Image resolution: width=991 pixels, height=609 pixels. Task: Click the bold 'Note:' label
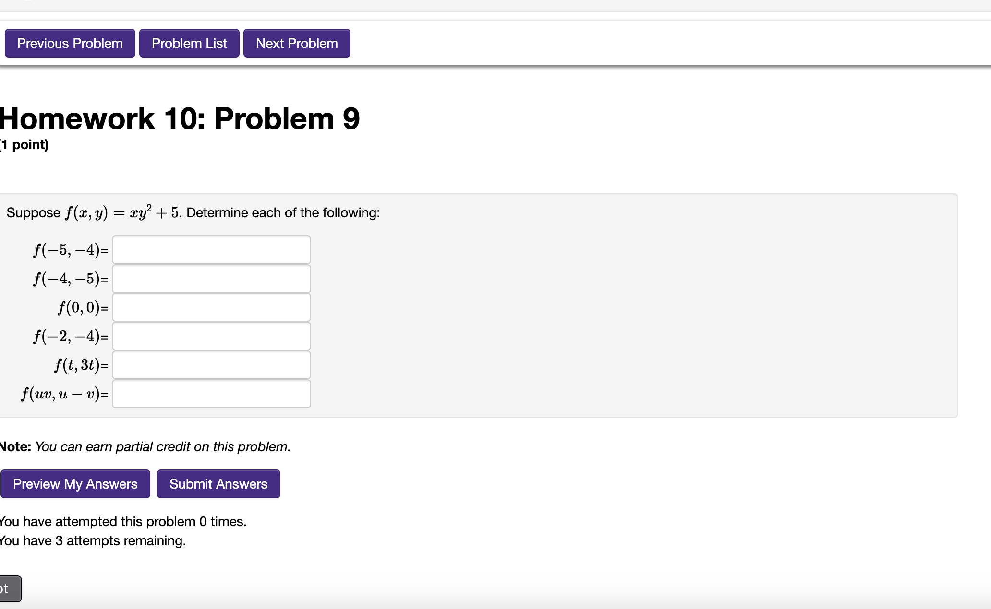16,446
